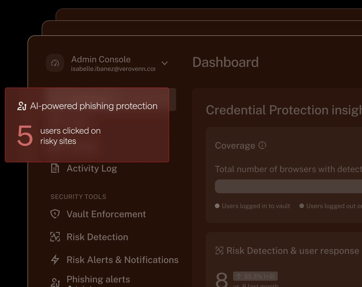Click the AI-powered phishing protection heading

[x=94, y=106]
